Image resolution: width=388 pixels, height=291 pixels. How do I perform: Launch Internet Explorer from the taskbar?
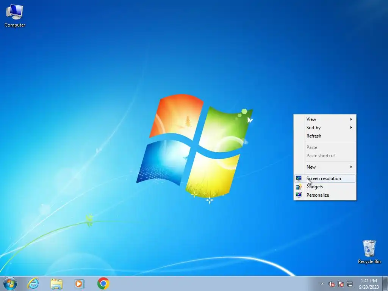(x=33, y=283)
